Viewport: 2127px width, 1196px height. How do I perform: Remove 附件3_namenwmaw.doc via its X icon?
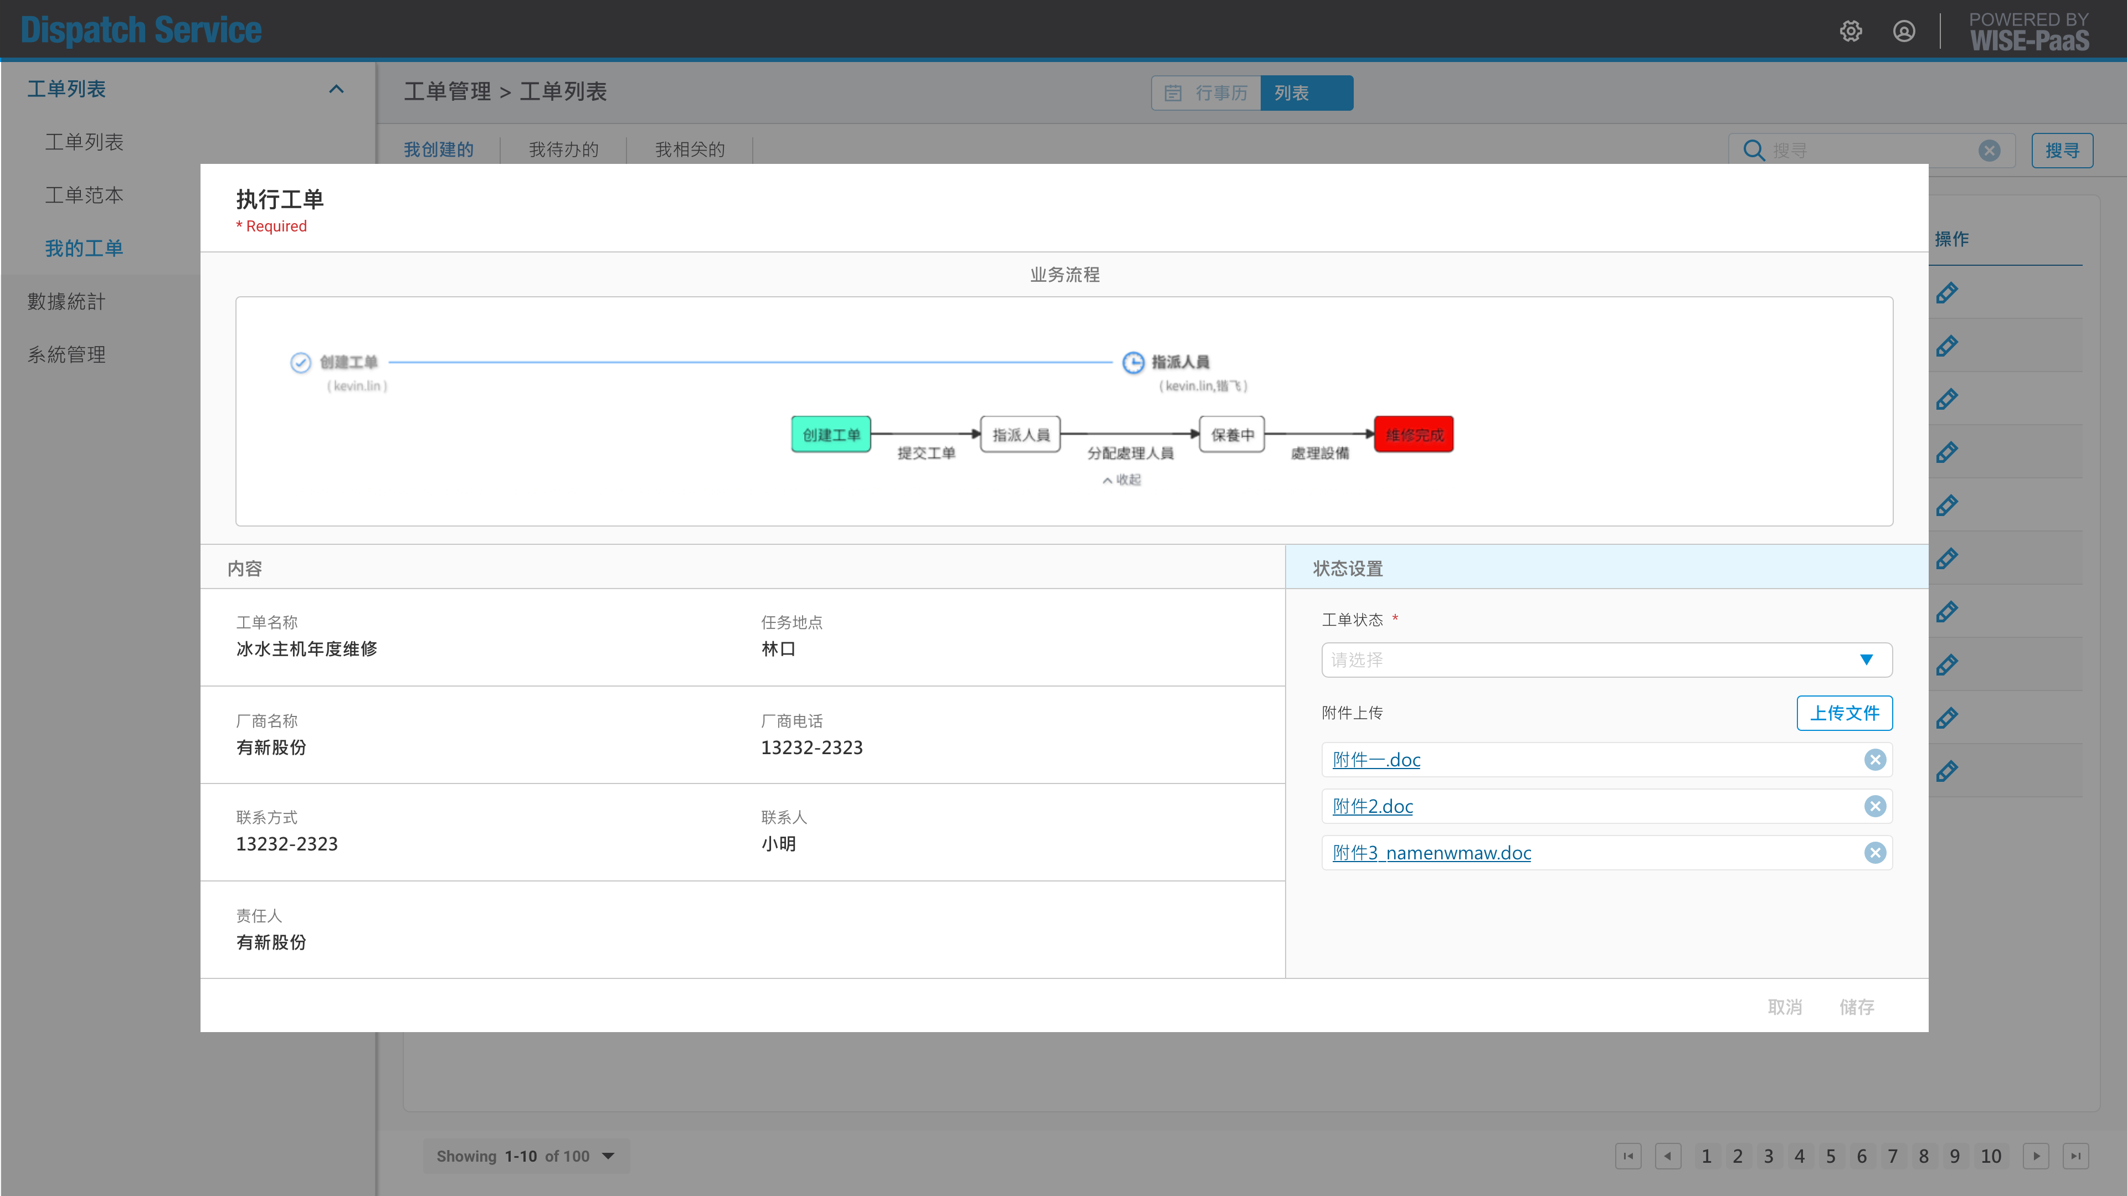(1874, 853)
